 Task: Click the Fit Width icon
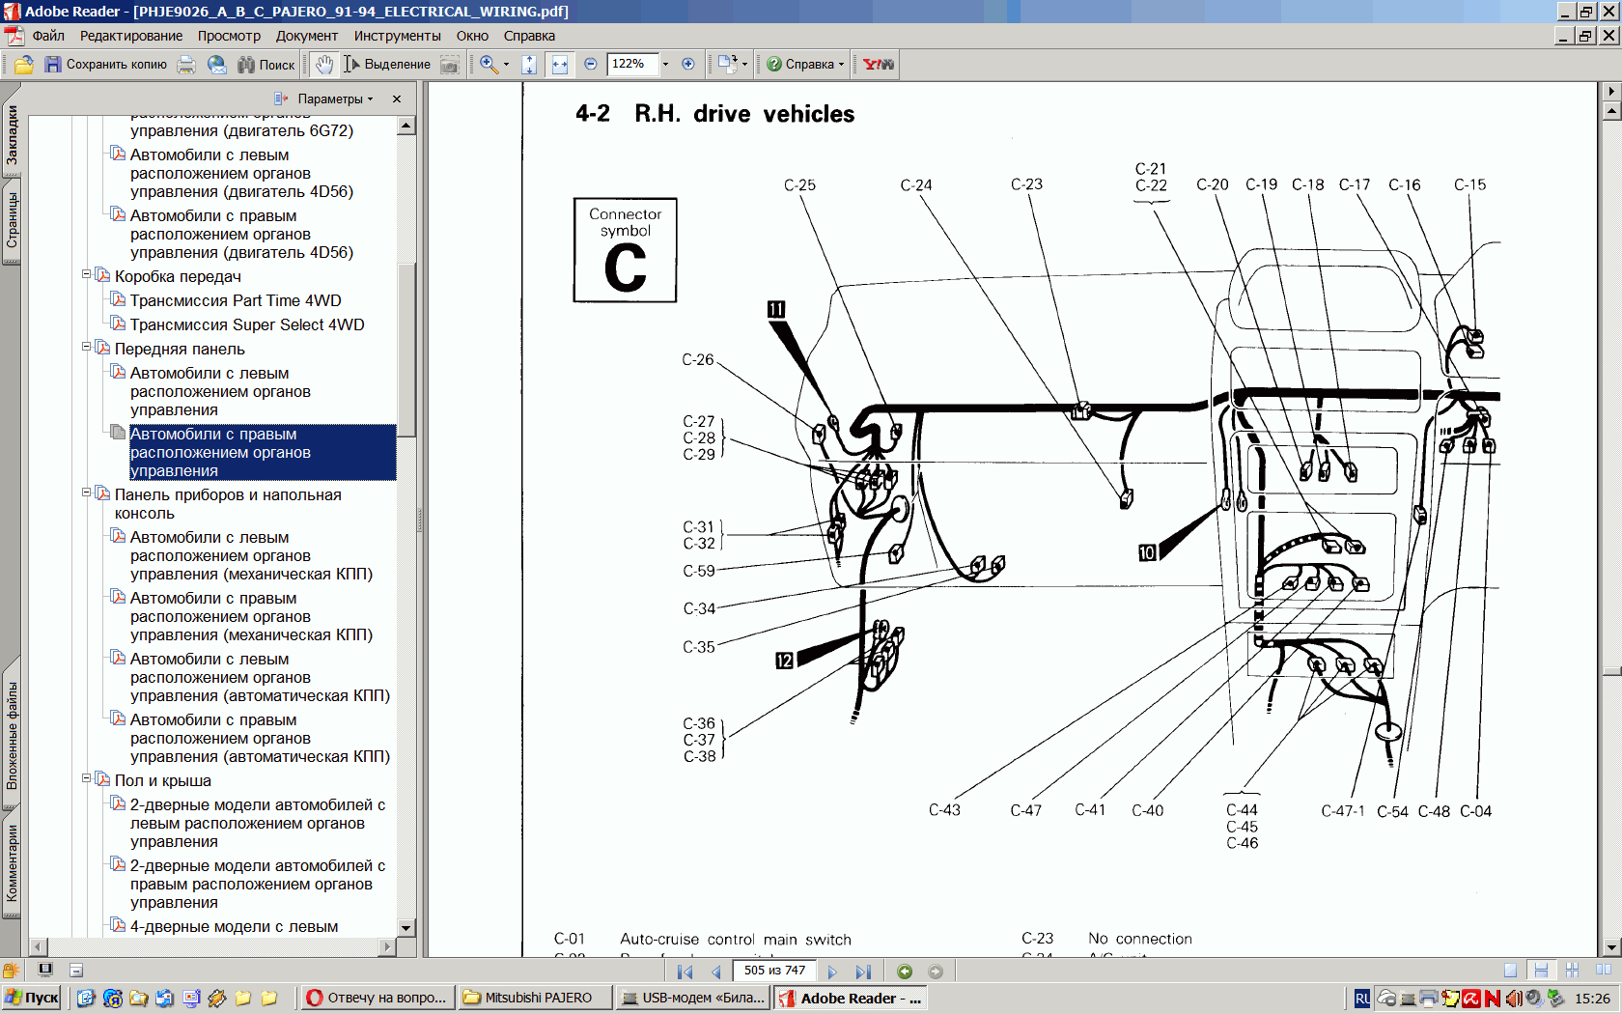pyautogui.click(x=560, y=65)
